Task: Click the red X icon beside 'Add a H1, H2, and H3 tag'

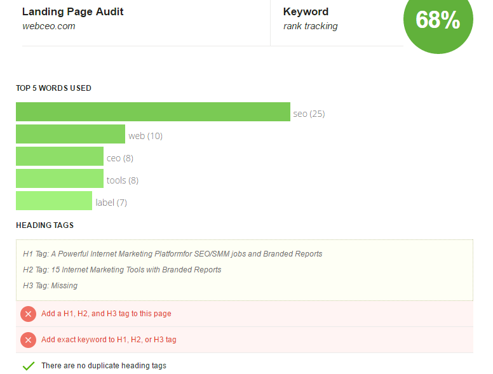Action: point(28,314)
